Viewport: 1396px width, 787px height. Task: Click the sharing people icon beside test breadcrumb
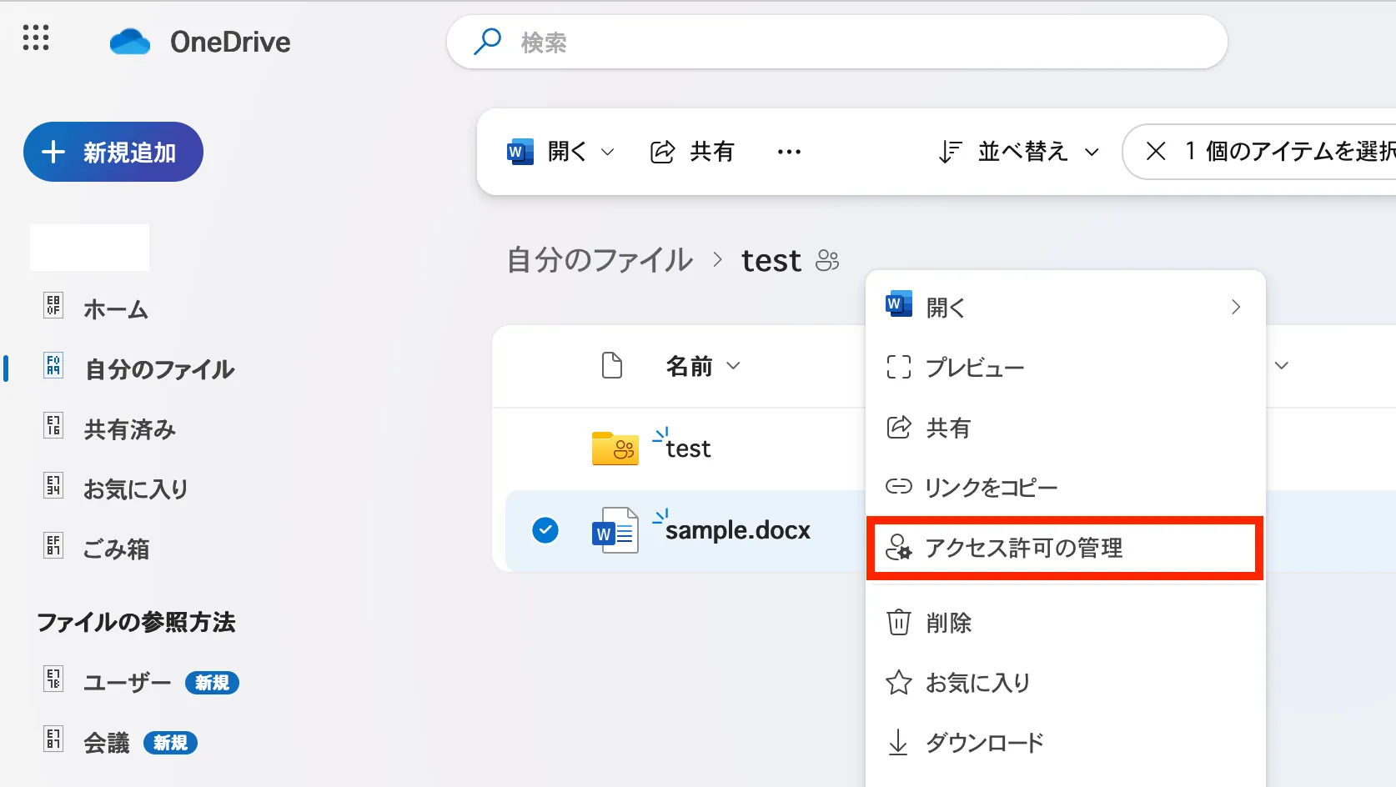point(827,261)
